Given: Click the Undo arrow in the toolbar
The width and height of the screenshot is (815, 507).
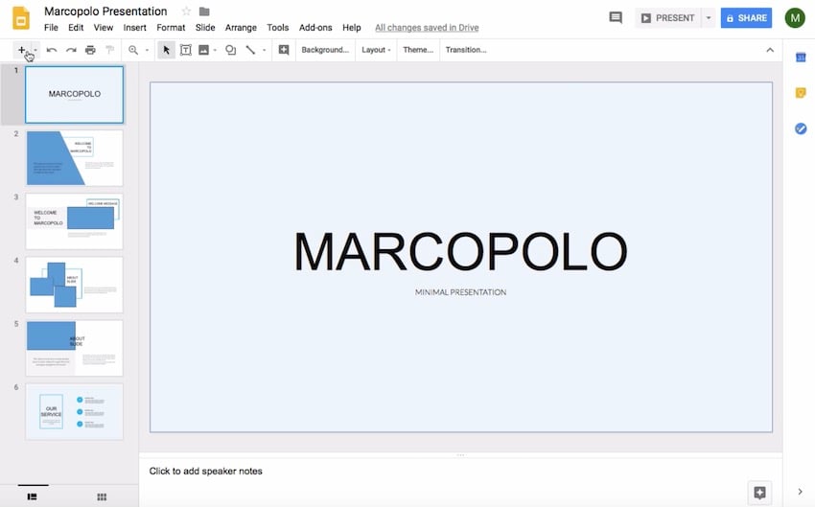Looking at the screenshot, I should pyautogui.click(x=52, y=50).
